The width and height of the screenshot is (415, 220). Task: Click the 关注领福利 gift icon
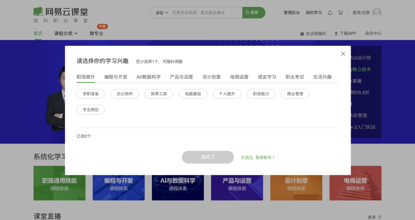pos(302,34)
